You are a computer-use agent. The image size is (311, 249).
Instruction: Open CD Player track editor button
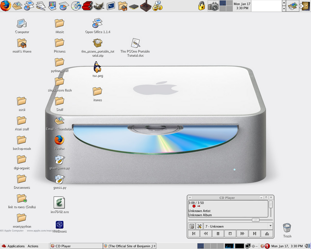[192, 226]
